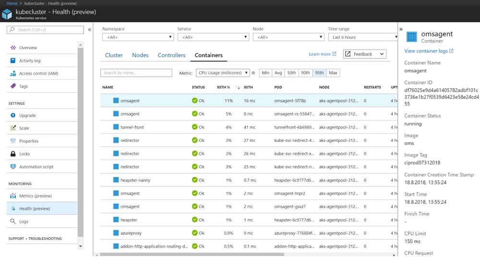The height and width of the screenshot is (257, 480).
Task: Switch to the Nodes tab
Action: (x=140, y=55)
